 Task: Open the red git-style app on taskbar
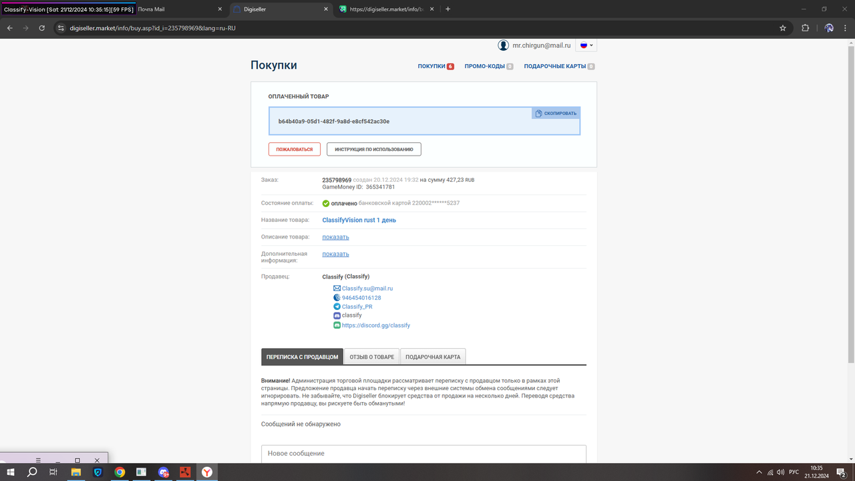186,472
